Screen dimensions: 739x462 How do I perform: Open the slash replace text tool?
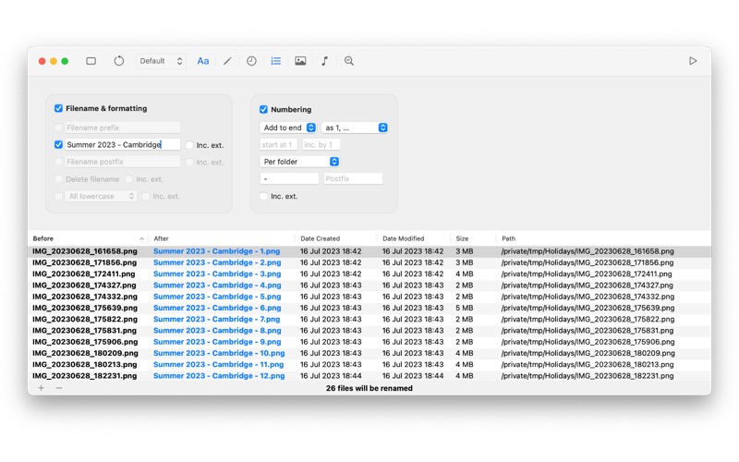(227, 61)
